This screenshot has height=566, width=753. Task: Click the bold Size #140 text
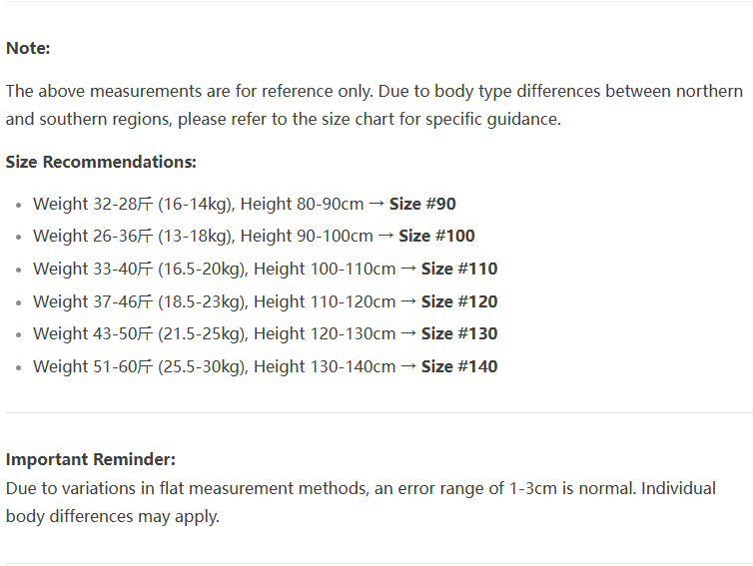(459, 366)
